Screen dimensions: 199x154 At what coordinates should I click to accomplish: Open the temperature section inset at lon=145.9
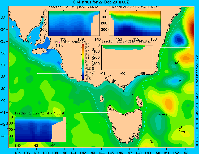[x=127, y=58]
